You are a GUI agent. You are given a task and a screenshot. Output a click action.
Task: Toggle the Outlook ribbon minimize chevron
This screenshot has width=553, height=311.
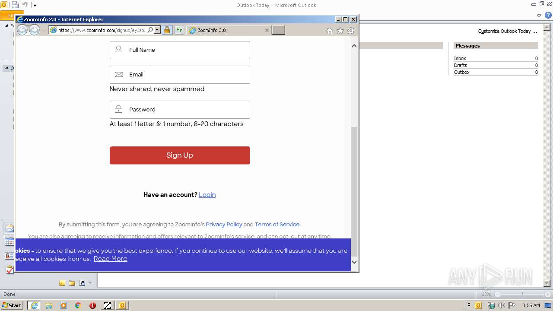click(x=539, y=15)
